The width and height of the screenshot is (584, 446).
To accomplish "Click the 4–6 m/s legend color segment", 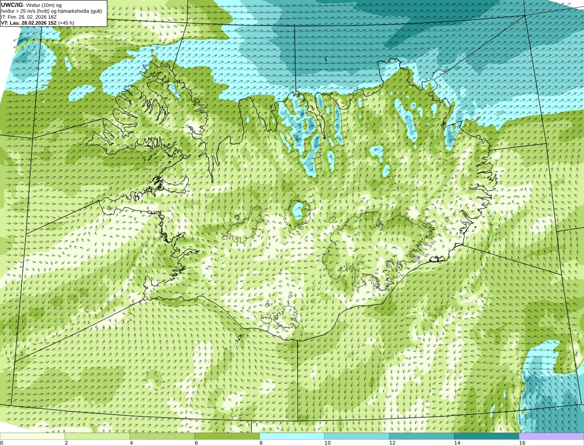I will coord(162,436).
